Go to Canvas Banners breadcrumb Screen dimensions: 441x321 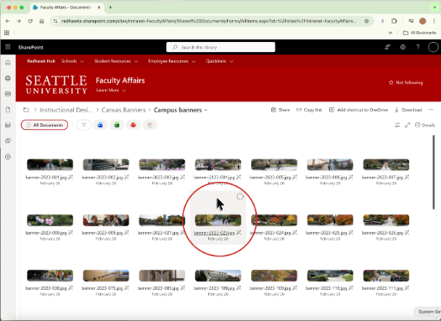(x=123, y=110)
